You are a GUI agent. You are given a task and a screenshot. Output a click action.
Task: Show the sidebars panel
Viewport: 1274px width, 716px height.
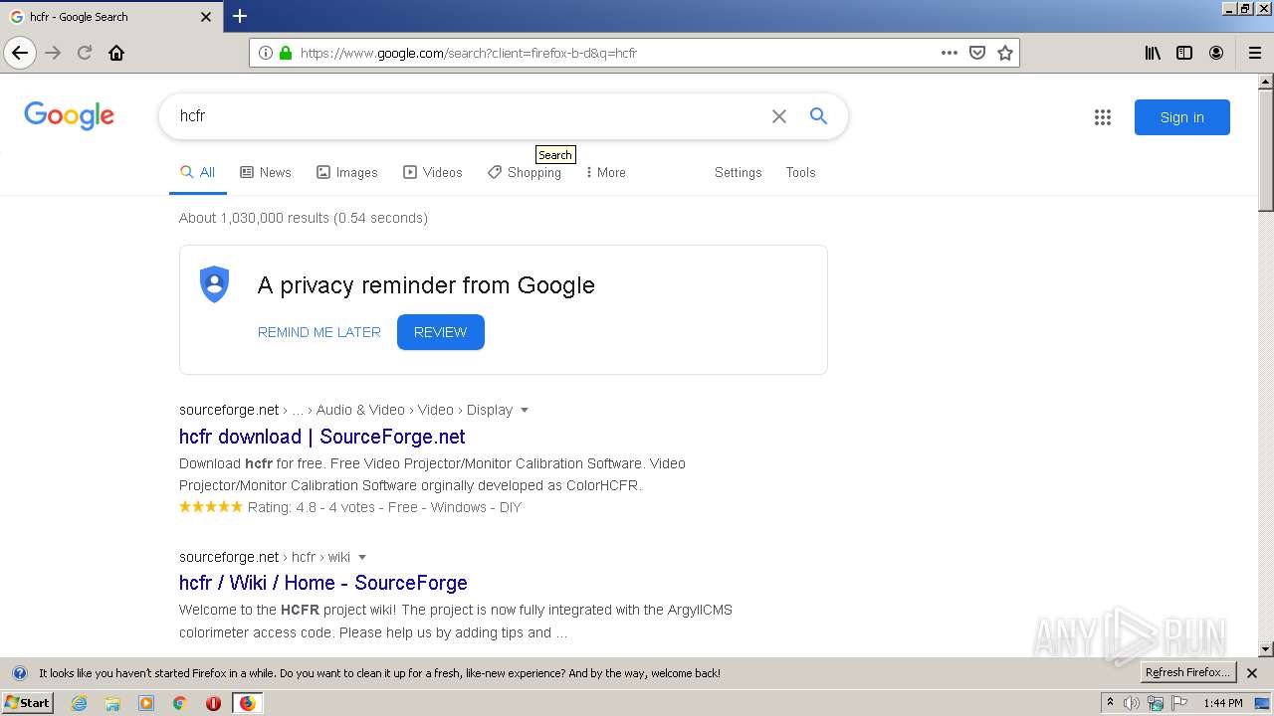point(1184,53)
